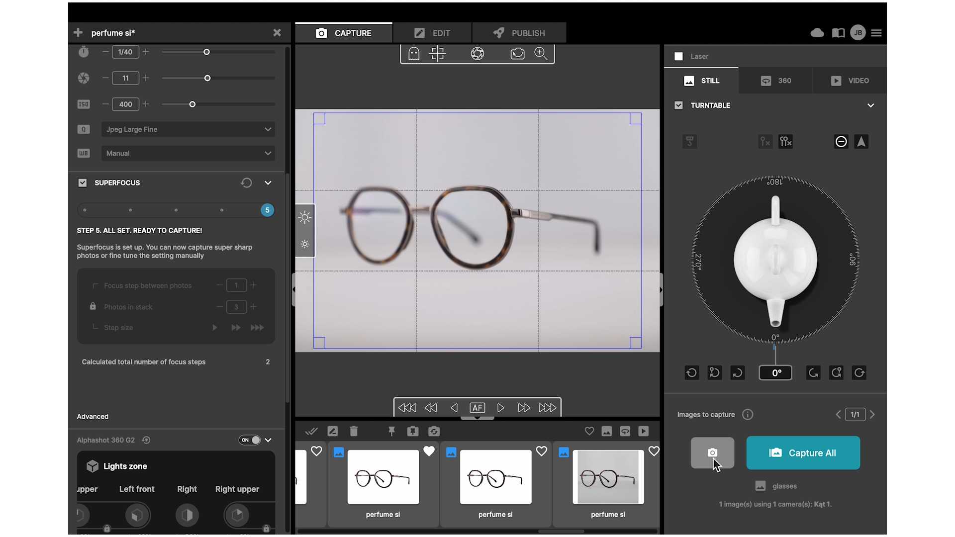The image size is (955, 537).
Task: Click the ghost overlay icon
Action: [x=414, y=54]
